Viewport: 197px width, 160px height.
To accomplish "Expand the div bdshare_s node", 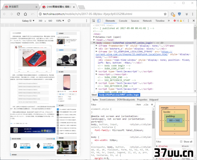I will click(x=96, y=49).
